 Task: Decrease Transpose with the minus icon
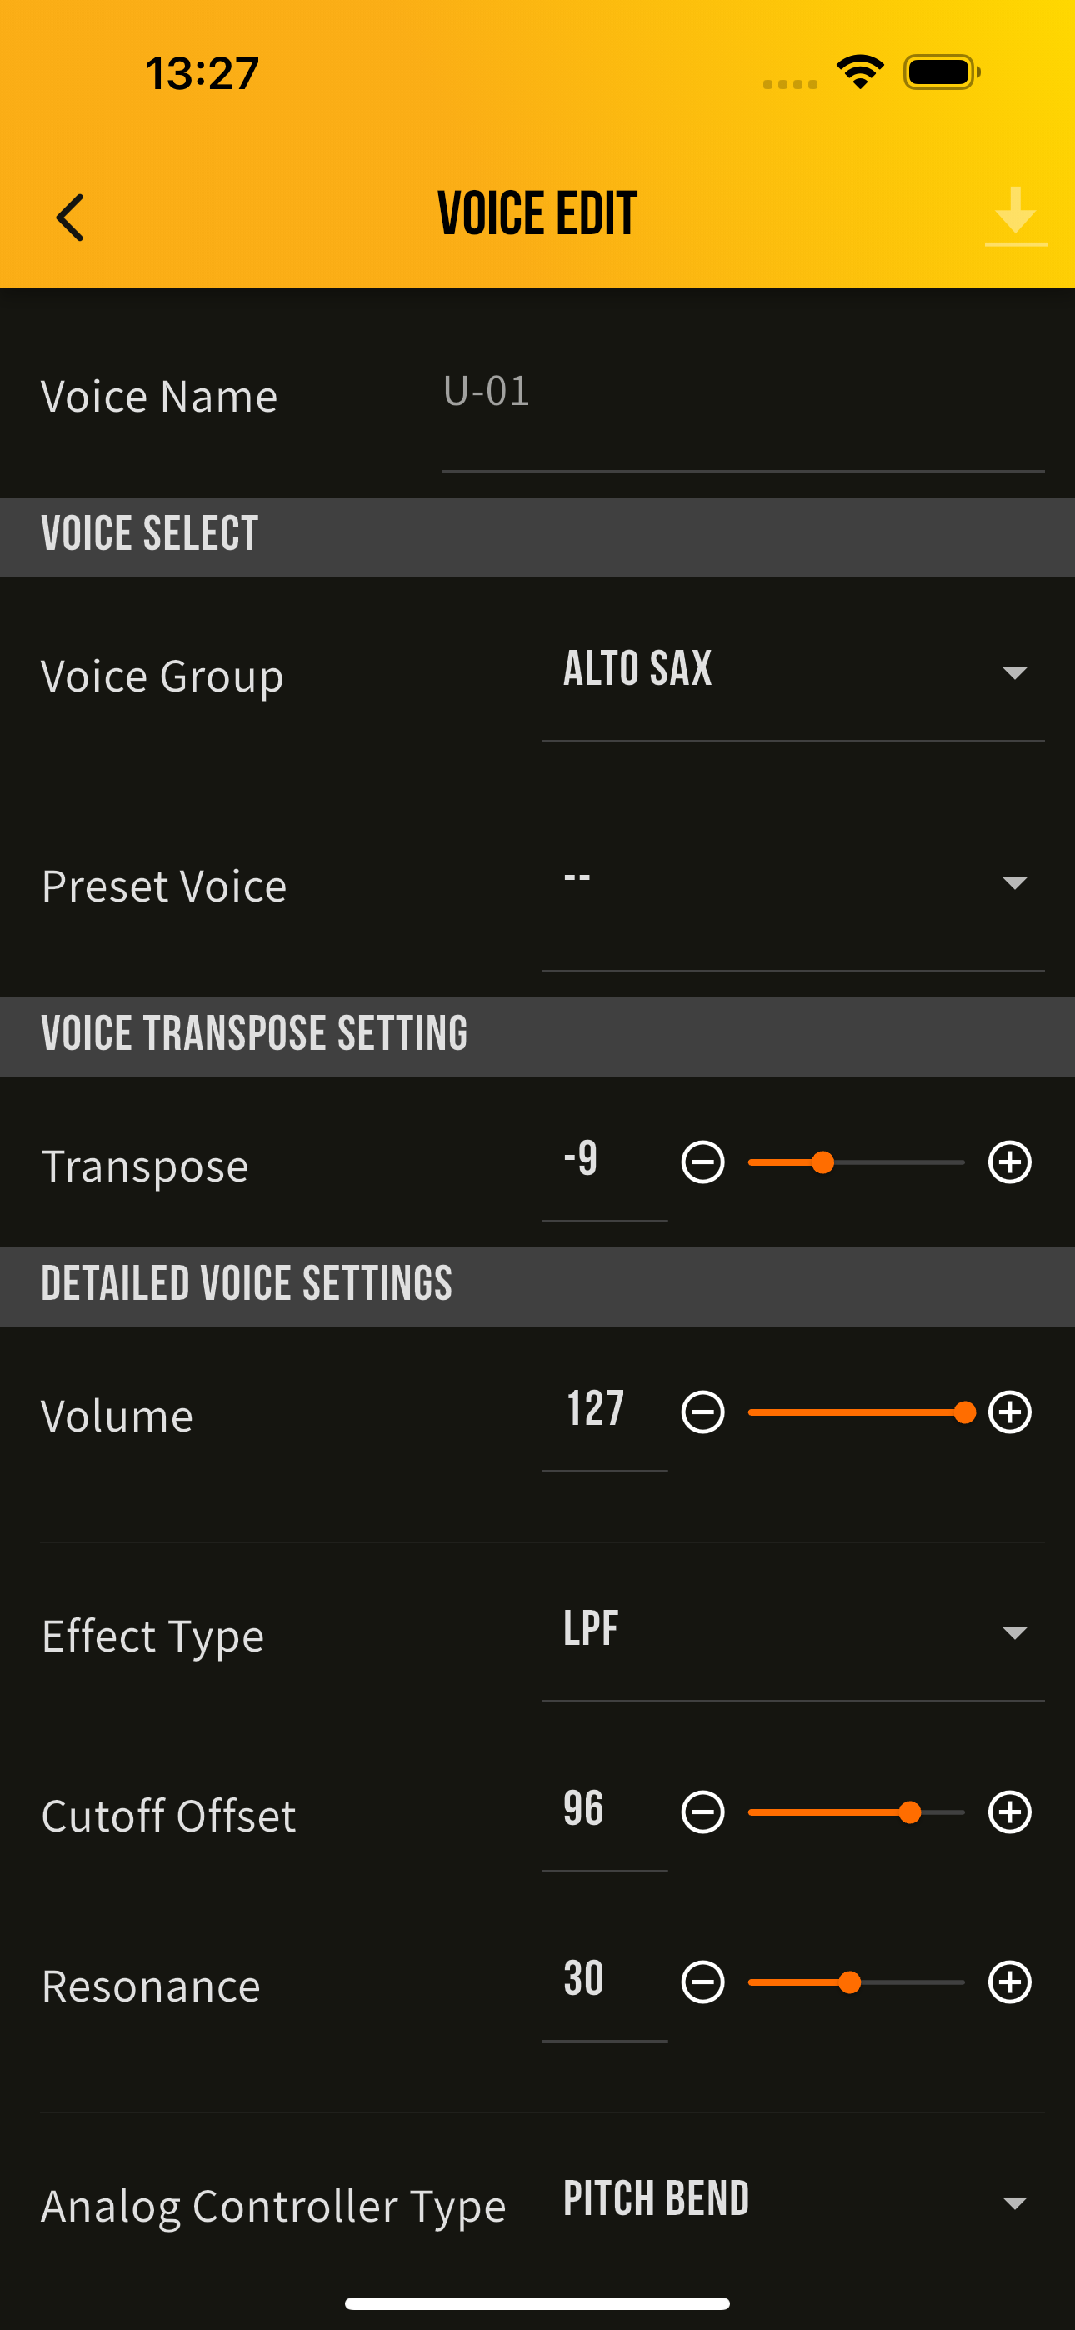[x=703, y=1162]
